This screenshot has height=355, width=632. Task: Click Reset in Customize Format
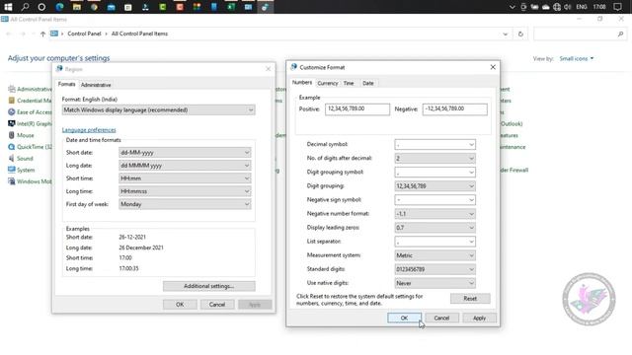[470, 299]
